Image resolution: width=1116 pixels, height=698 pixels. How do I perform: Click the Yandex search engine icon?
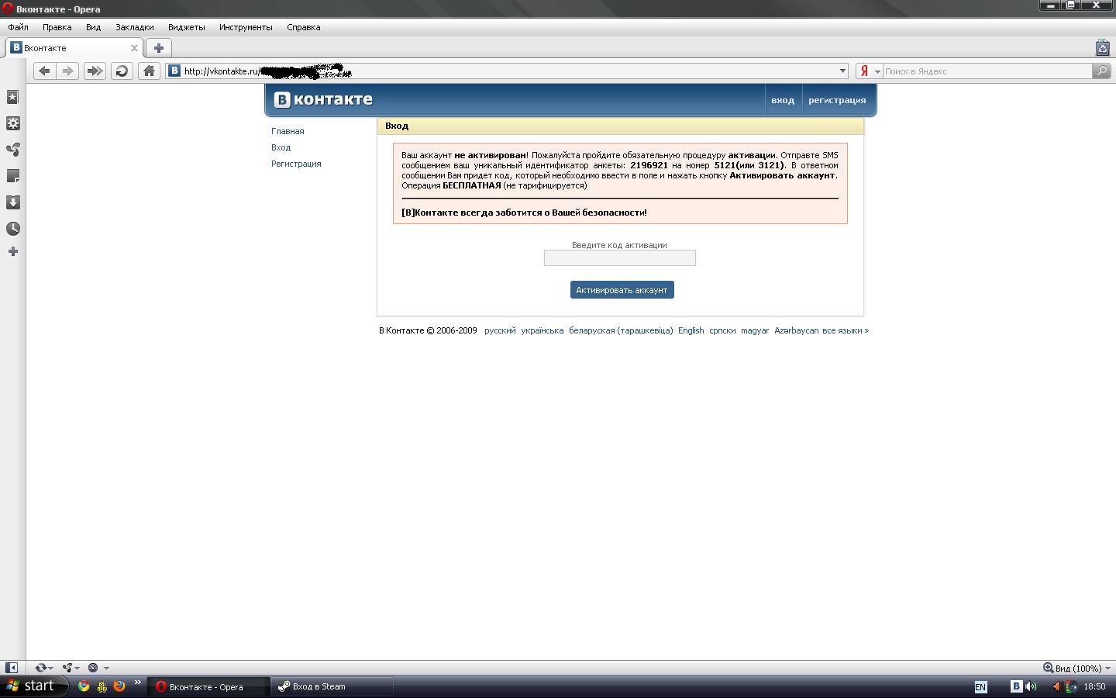(x=864, y=71)
